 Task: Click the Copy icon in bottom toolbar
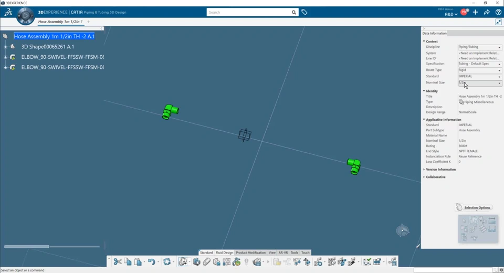point(128,262)
